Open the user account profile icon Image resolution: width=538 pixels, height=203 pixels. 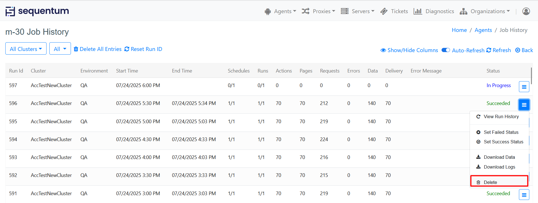tap(526, 11)
